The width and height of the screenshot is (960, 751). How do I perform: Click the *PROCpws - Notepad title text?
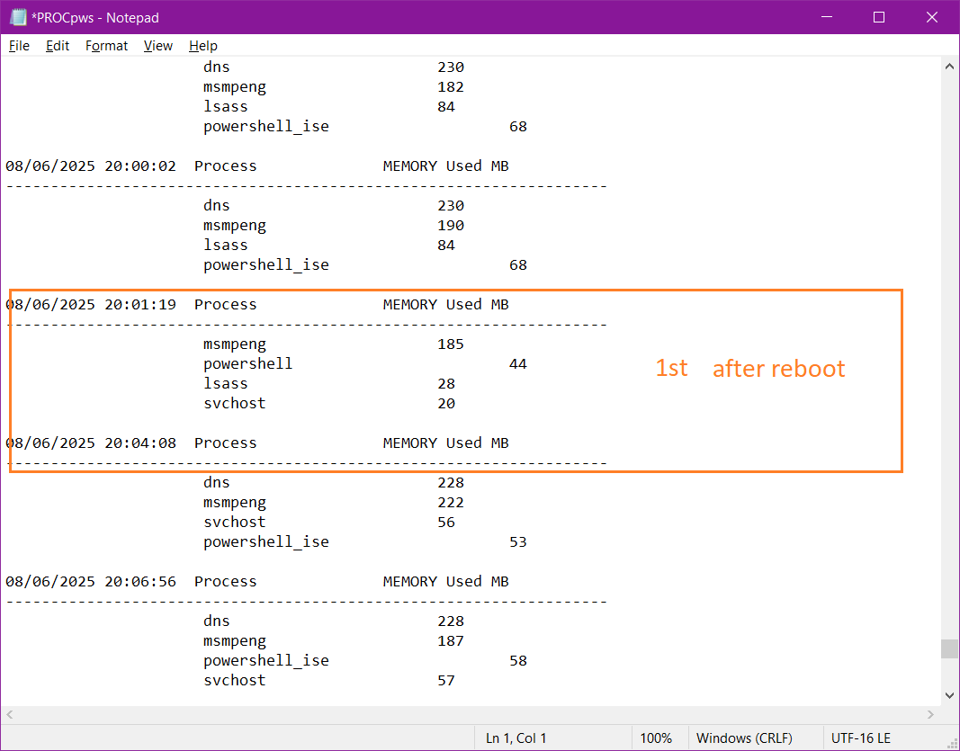pos(94,18)
